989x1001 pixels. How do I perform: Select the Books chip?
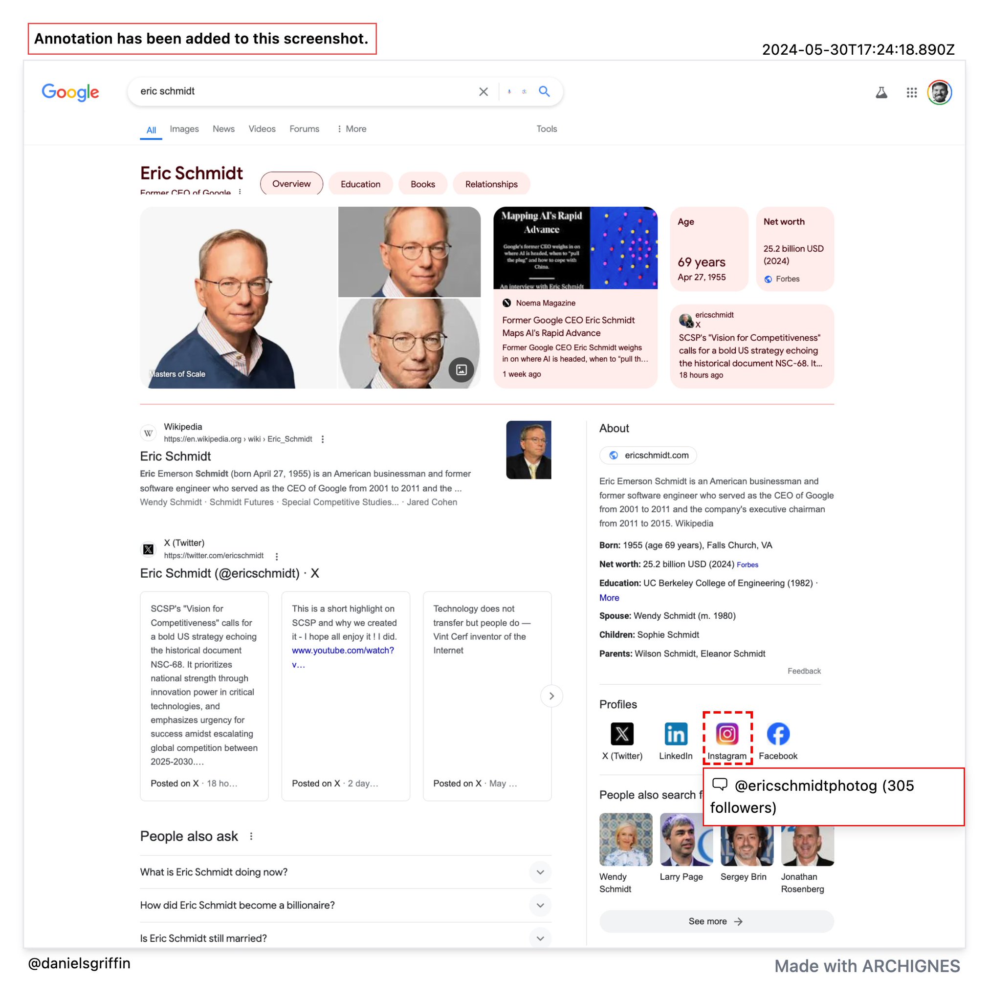click(422, 183)
